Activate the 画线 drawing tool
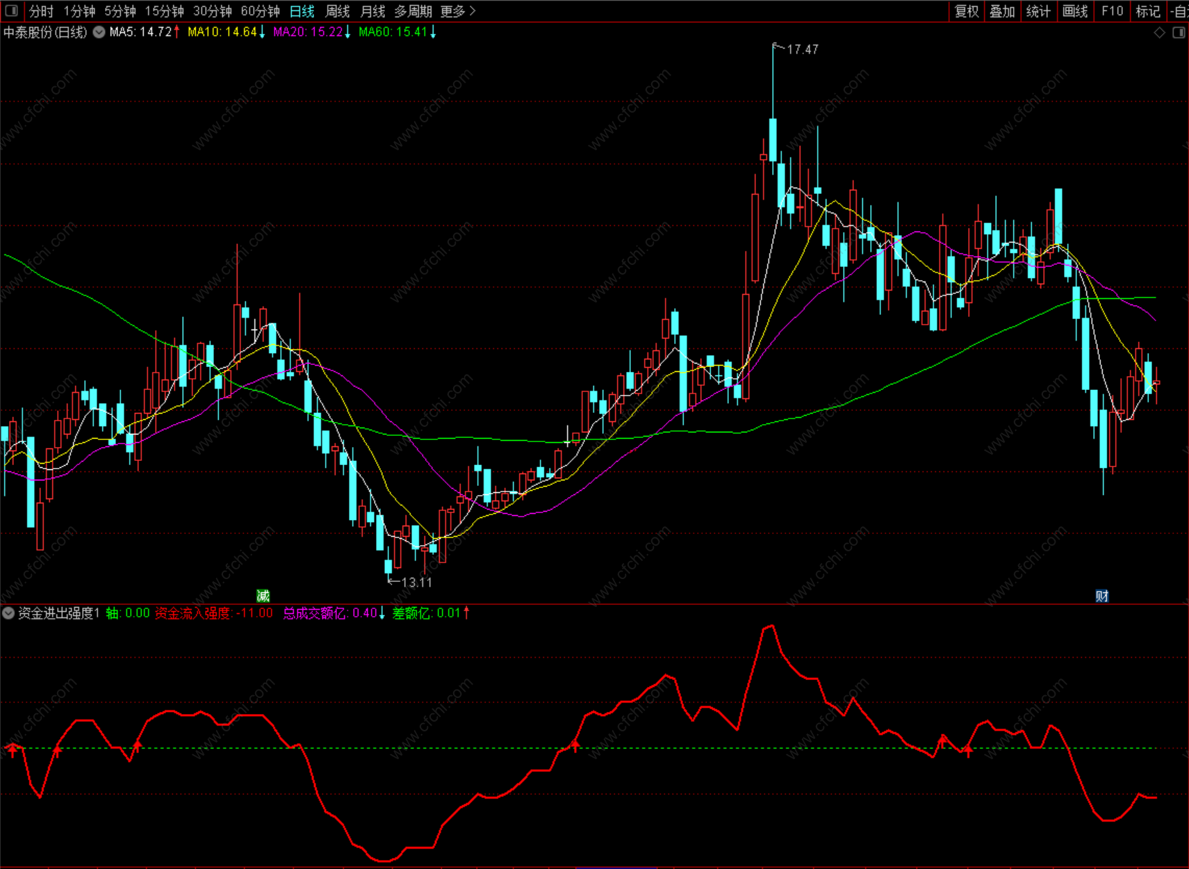This screenshot has height=869, width=1189. [1075, 11]
